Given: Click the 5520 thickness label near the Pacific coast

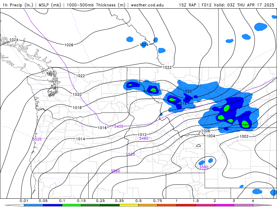Looking at the screenshot, I should click(x=37, y=139).
